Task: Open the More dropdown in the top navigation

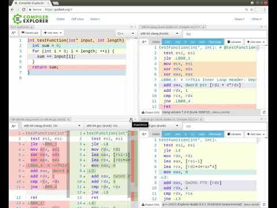Action: coord(95,19)
